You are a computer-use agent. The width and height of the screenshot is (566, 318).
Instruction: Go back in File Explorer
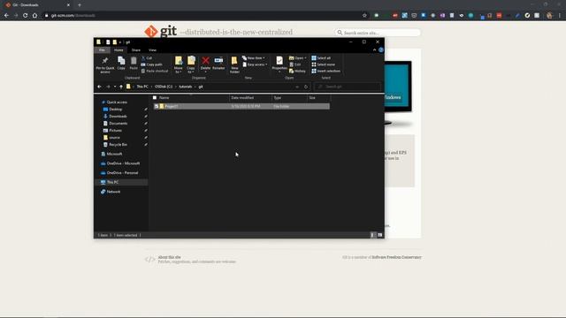point(99,87)
